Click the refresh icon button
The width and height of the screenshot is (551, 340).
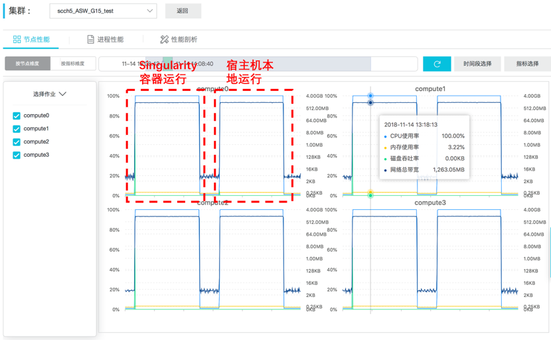(437, 64)
